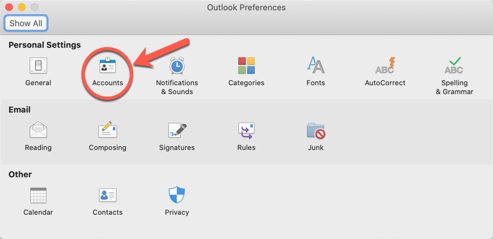Open Spelling & Grammar preferences
This screenshot has height=239, width=493.
(454, 65)
